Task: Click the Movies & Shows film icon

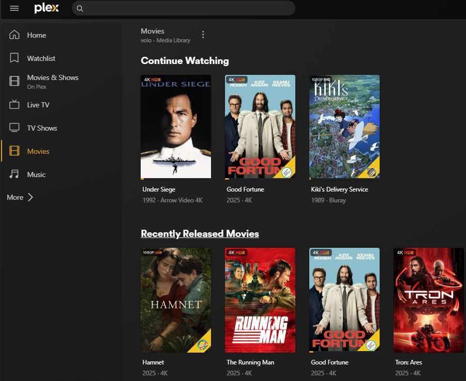Action: [x=14, y=81]
